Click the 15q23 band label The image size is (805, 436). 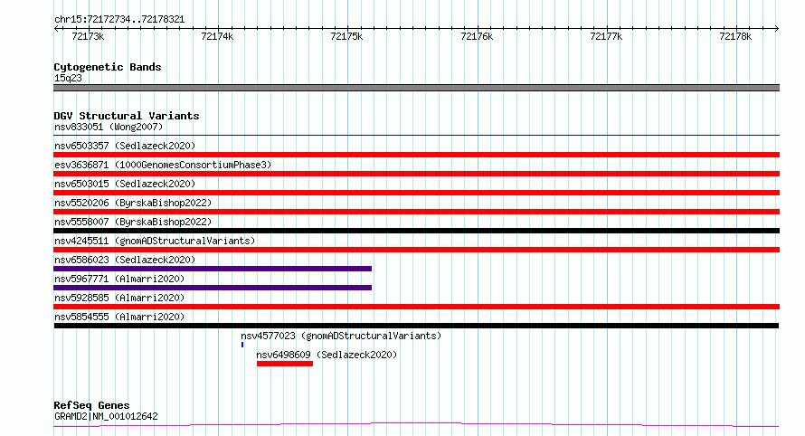click(68, 78)
